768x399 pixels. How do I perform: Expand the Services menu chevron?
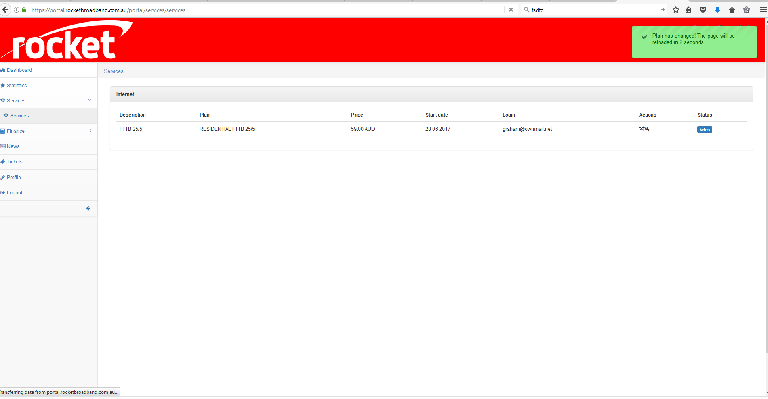[90, 100]
